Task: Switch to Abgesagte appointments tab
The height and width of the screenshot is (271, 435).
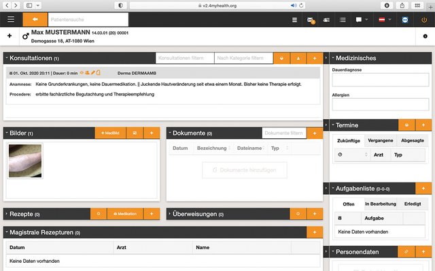Action: [x=413, y=141]
